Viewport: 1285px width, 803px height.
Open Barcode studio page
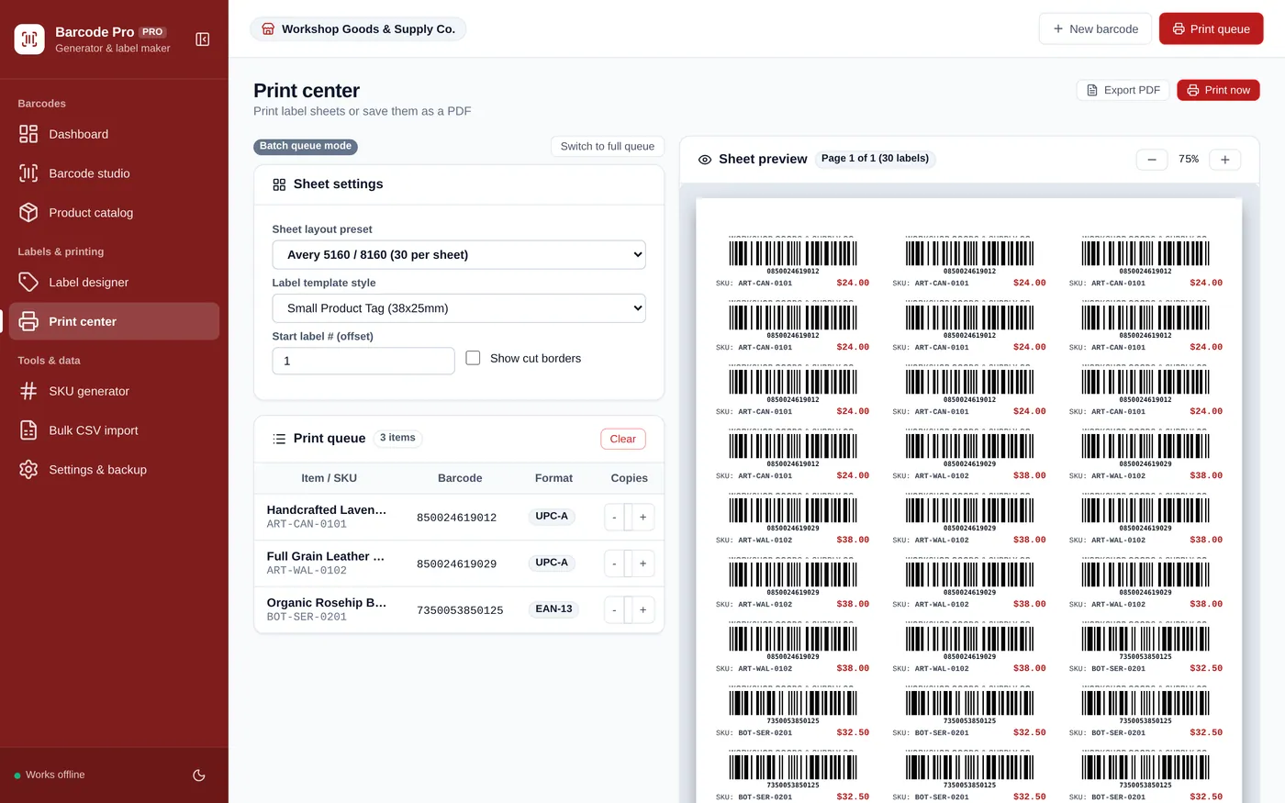[114, 173]
